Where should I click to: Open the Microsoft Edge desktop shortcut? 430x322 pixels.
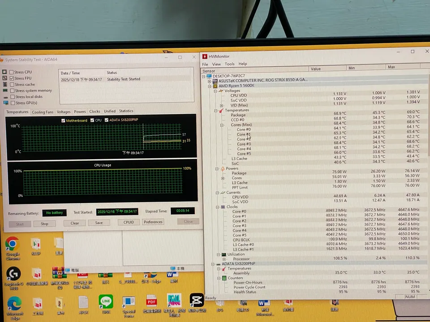(x=14, y=308)
